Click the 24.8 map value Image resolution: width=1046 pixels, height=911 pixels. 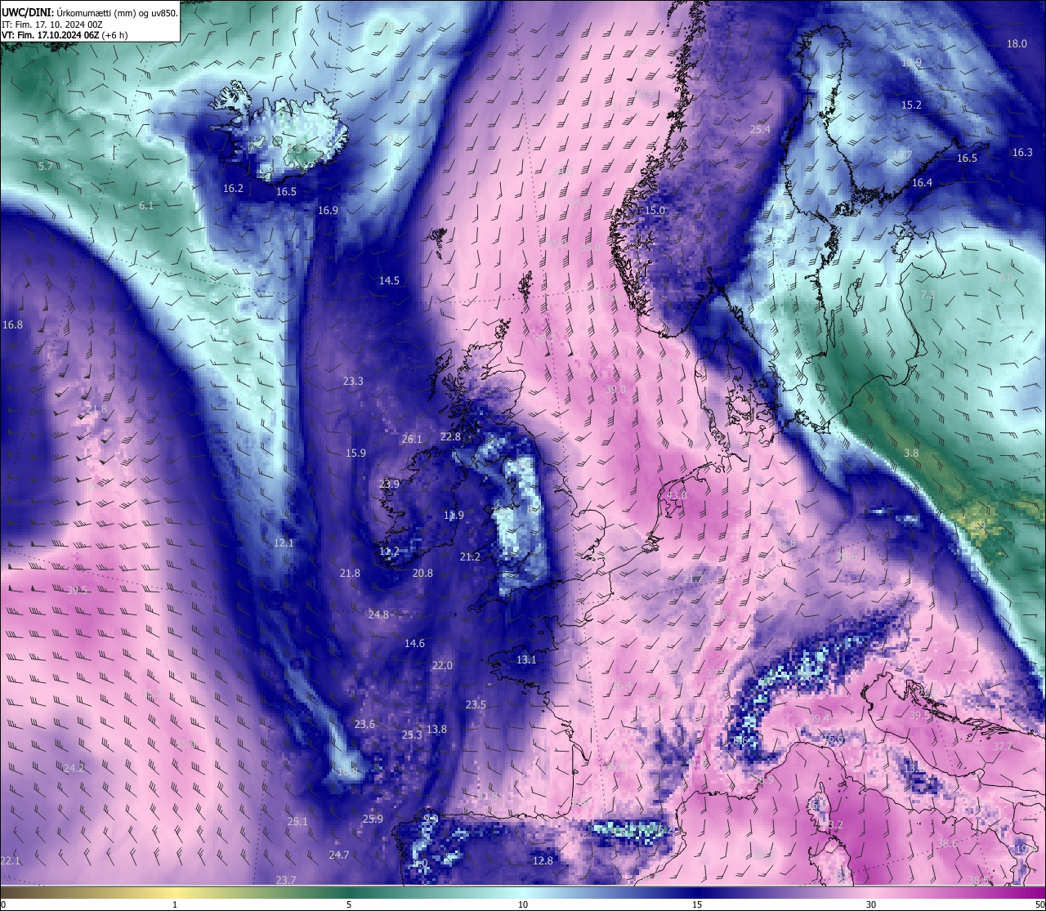pyautogui.click(x=378, y=615)
